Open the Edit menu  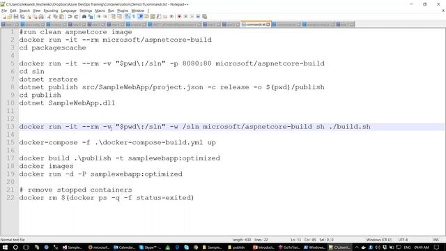13,10
